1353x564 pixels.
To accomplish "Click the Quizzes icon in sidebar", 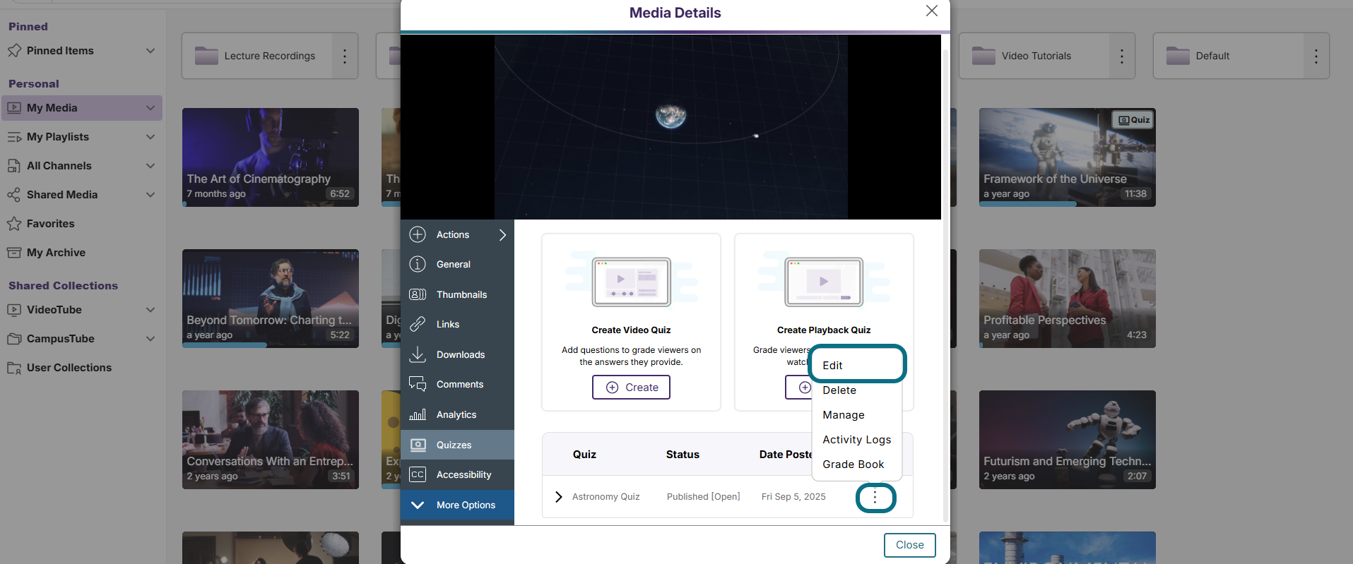I will pos(418,445).
